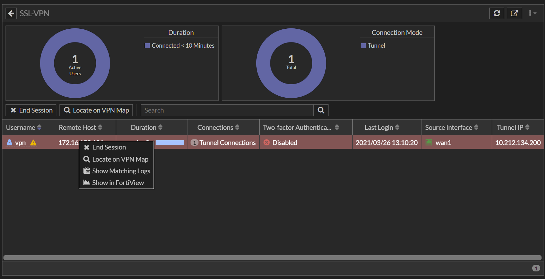Click the horizontal scrollbar of the table
The width and height of the screenshot is (545, 279).
pyautogui.click(x=272, y=258)
